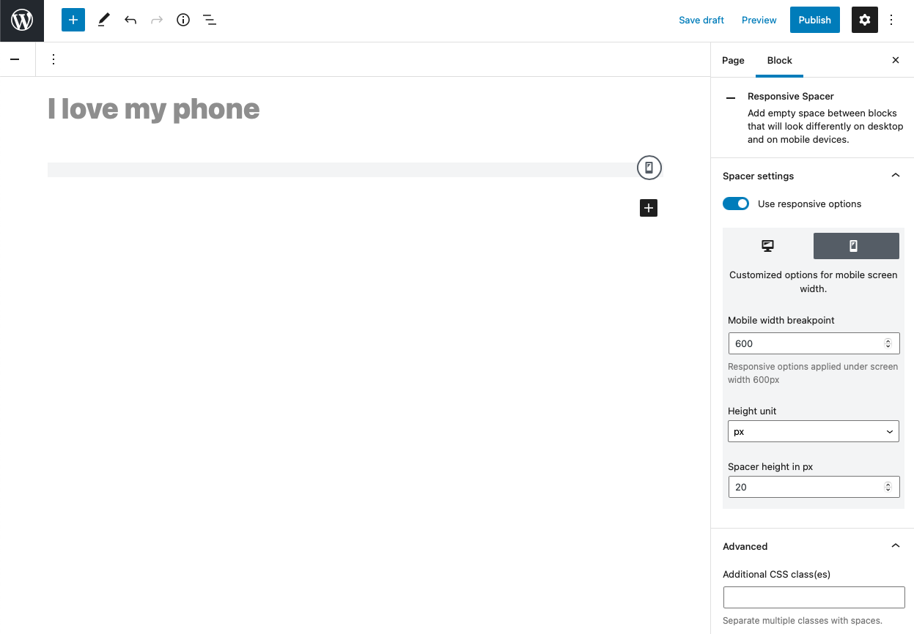Select the Block tab
Image resolution: width=914 pixels, height=634 pixels.
[779, 60]
